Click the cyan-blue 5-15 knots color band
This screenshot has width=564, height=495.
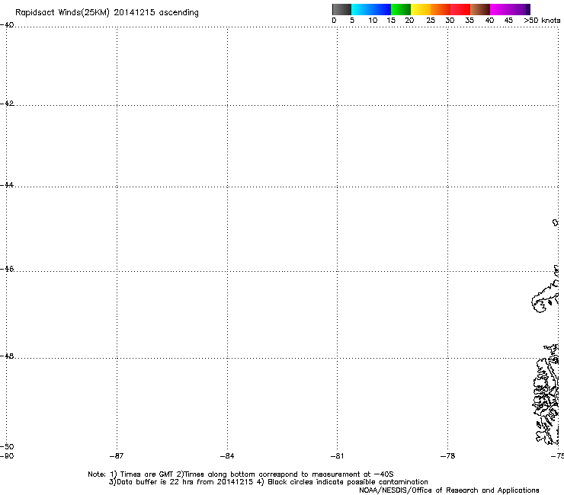pos(371,9)
